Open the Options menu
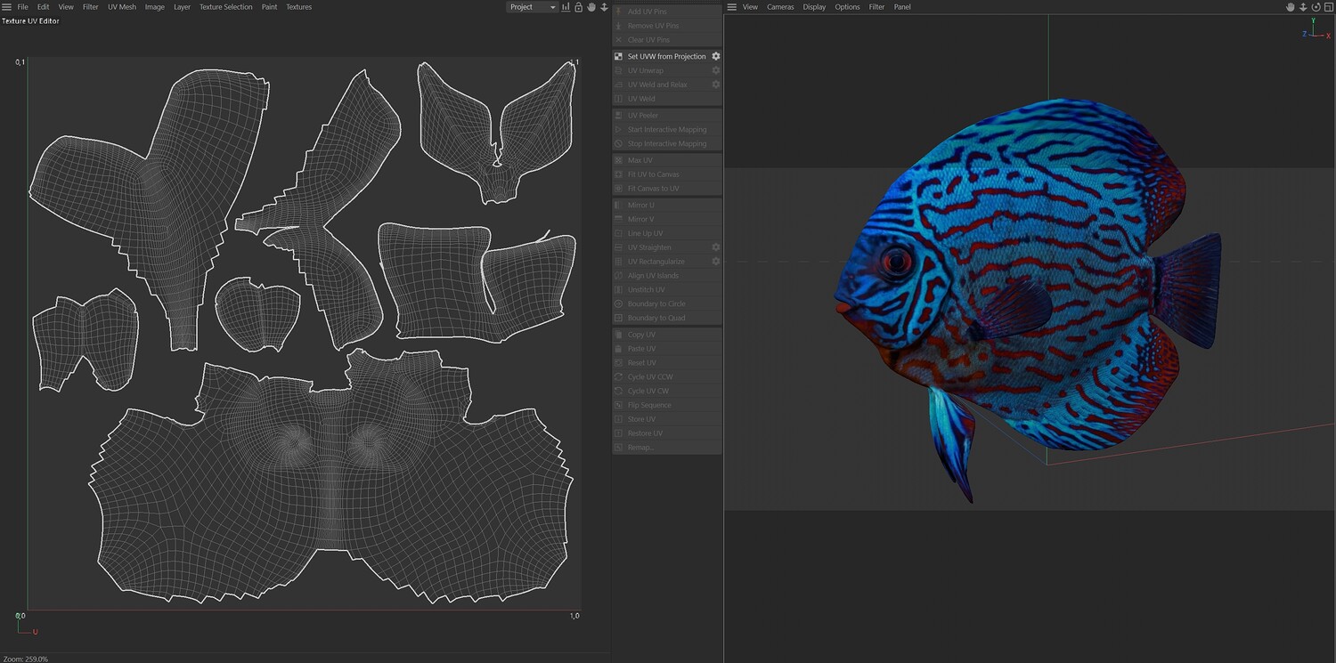Image resolution: width=1336 pixels, height=663 pixels. (847, 7)
